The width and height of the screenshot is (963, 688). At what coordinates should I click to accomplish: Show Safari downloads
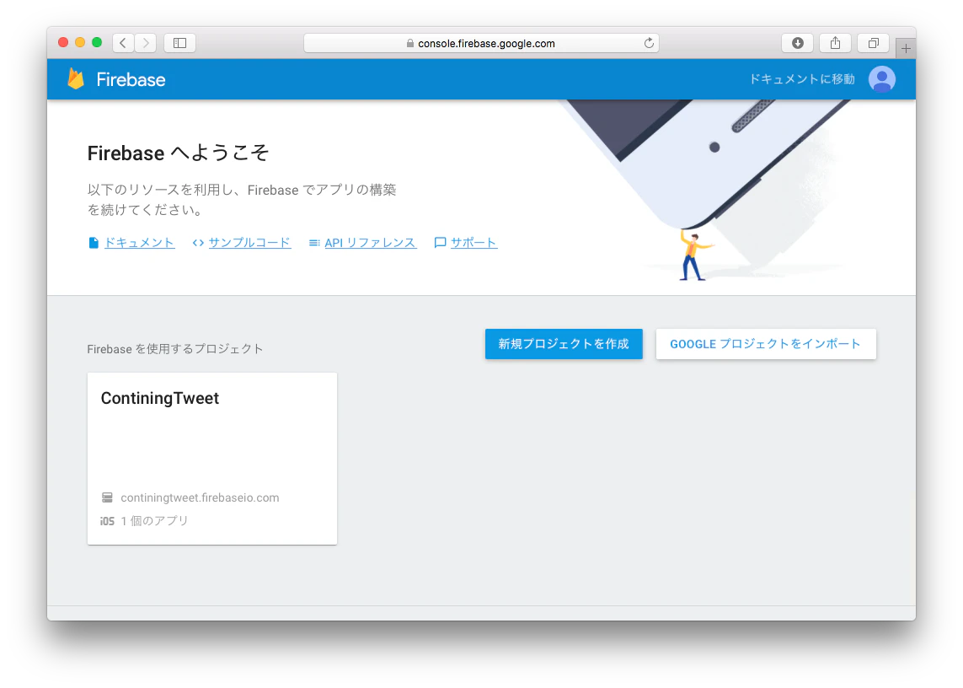(x=797, y=43)
